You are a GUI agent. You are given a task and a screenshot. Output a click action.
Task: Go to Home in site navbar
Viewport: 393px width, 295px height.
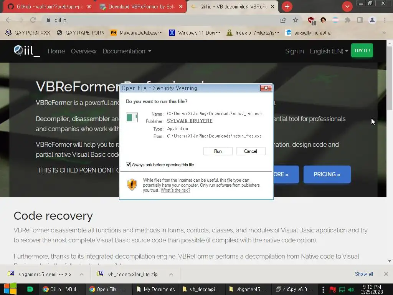(x=56, y=51)
